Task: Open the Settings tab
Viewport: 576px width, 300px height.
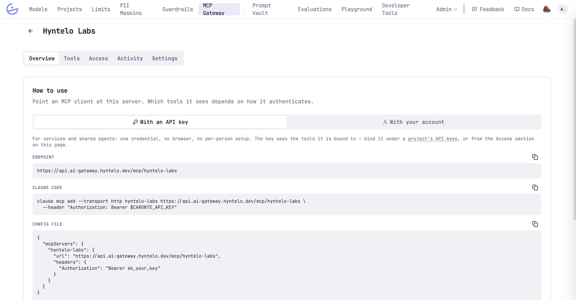Action: tap(165, 58)
